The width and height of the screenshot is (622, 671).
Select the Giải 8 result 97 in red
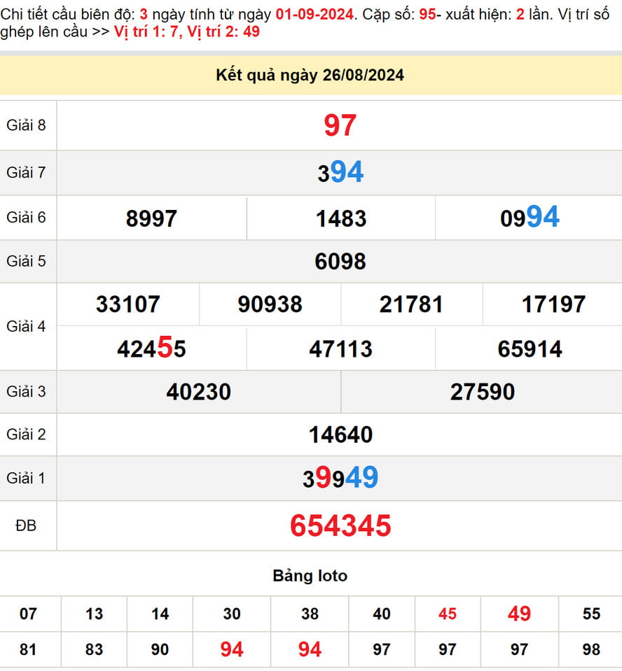340,125
